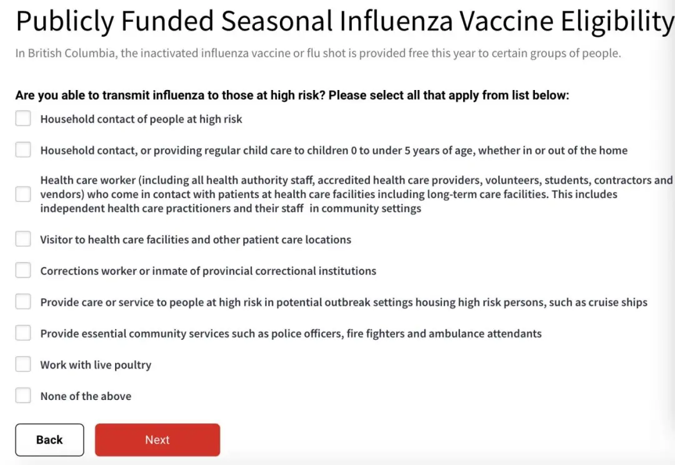Click the label text about potential outbreak settings
The image size is (675, 465).
(344, 302)
